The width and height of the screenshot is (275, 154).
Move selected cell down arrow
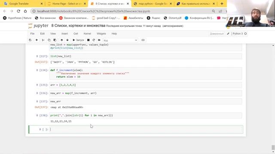pyautogui.click(x=67, y=40)
